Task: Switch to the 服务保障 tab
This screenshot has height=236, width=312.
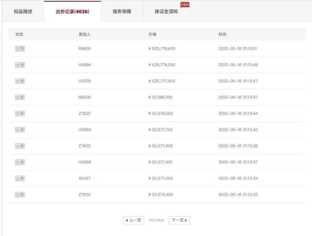Action: point(122,12)
